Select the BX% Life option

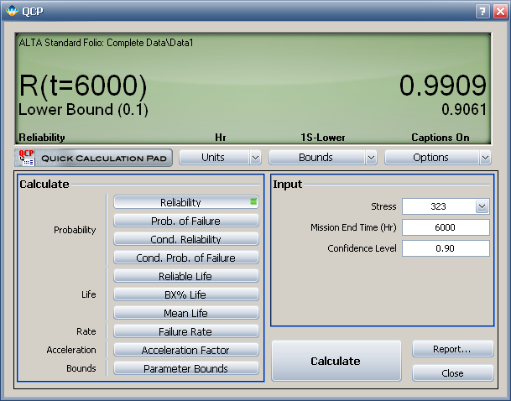point(185,294)
